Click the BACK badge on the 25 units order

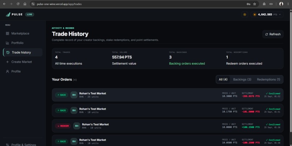point(62,95)
